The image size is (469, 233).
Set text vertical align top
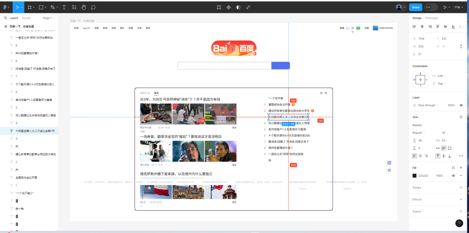[438, 156]
